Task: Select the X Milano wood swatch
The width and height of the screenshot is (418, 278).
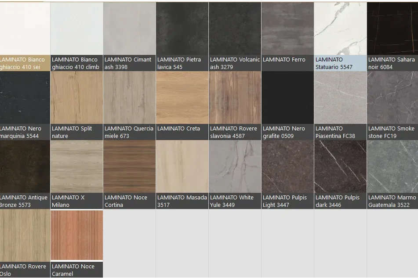Action: coord(77,166)
